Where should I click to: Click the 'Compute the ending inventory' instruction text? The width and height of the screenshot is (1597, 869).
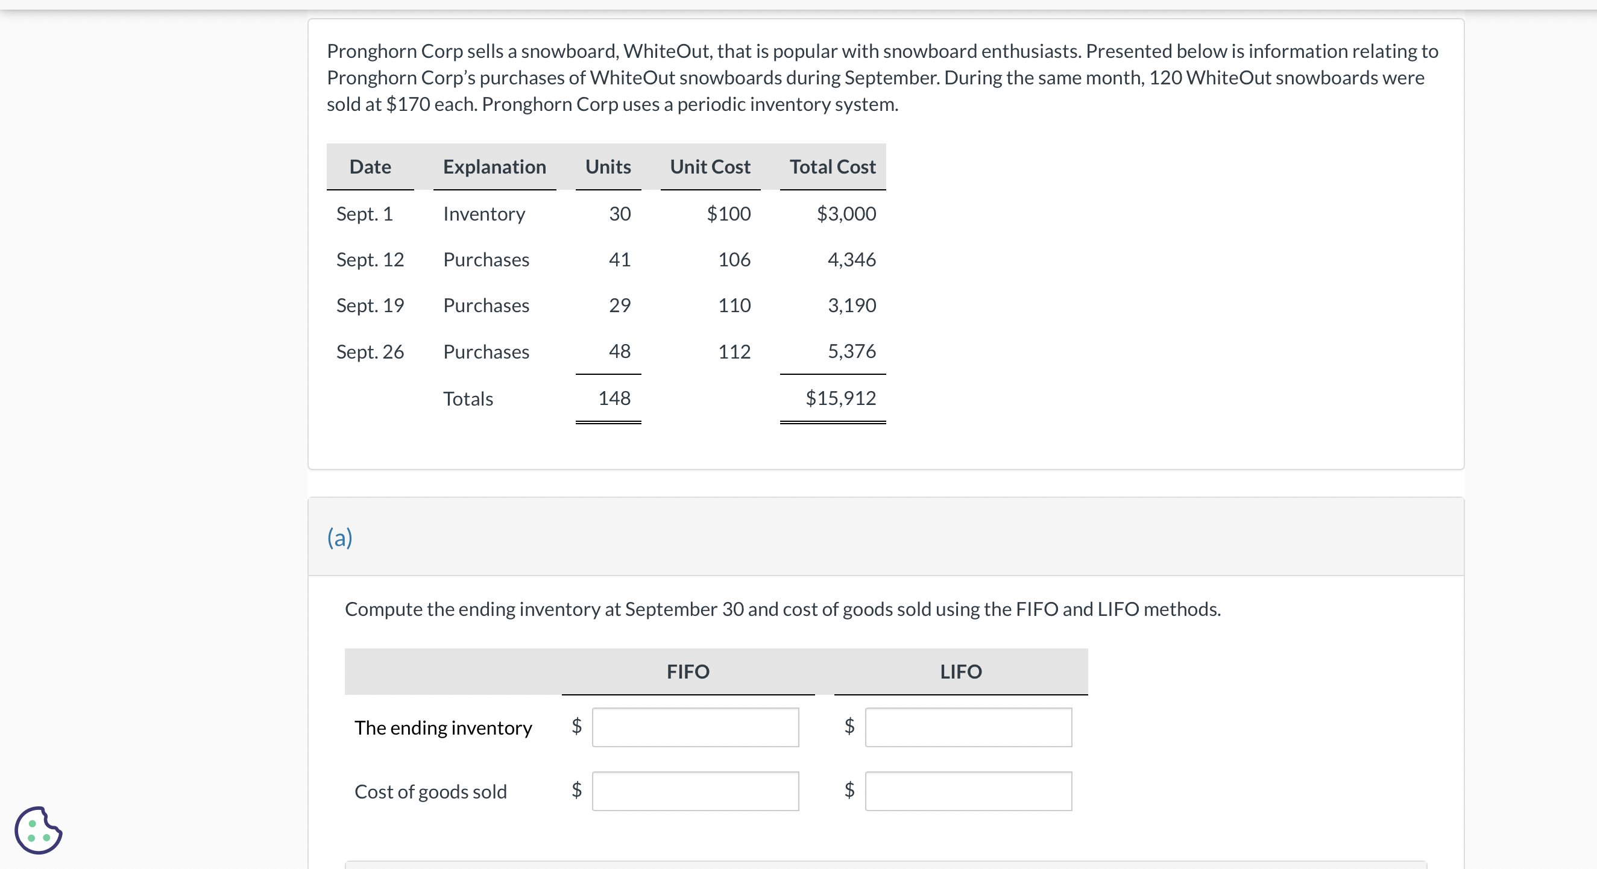(783, 609)
